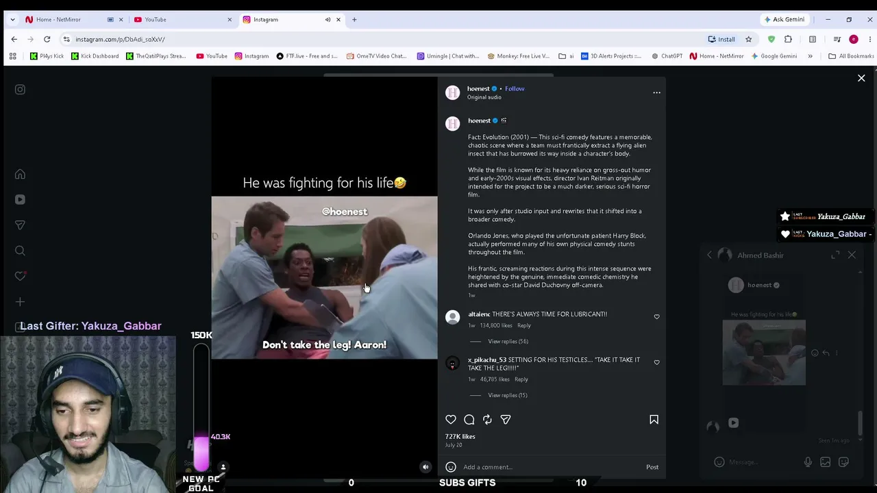This screenshot has width=877, height=493.
Task: Close the Ahmed Bashir chat popup
Action: [852, 255]
